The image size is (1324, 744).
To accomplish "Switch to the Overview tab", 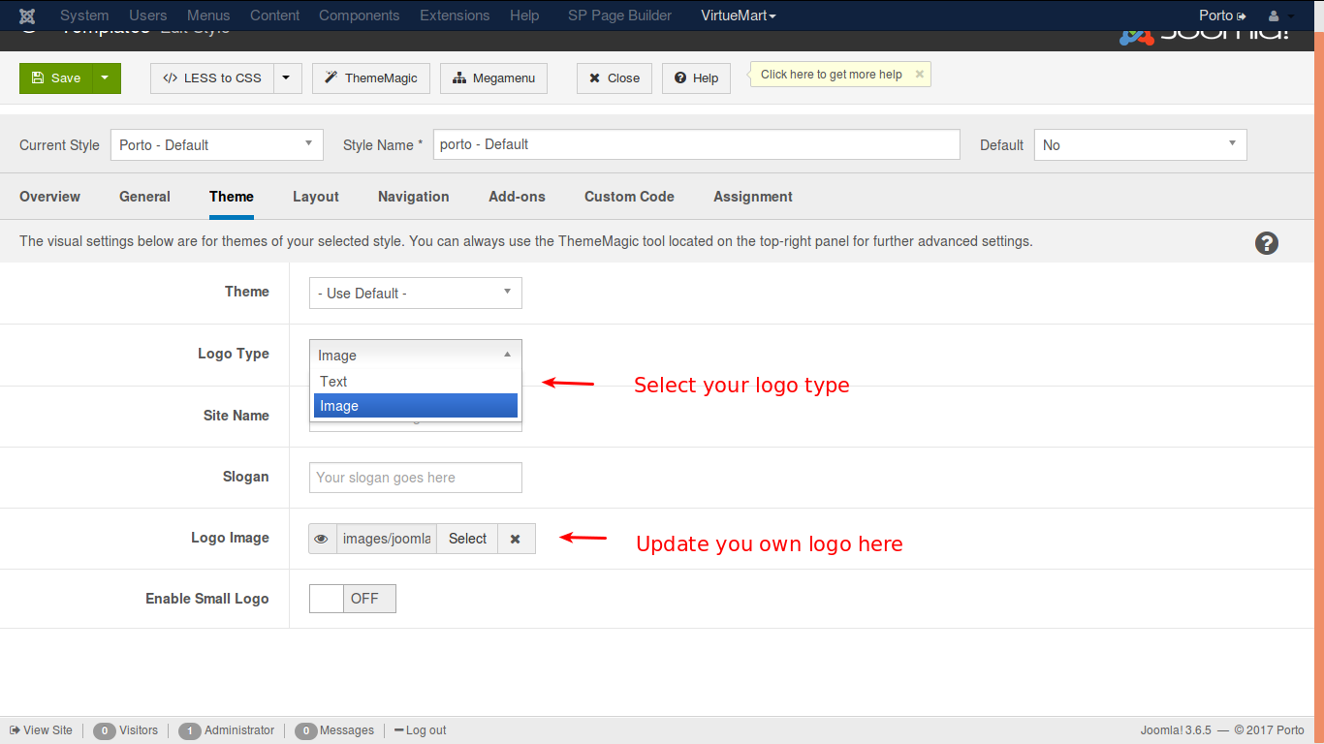I will (49, 197).
